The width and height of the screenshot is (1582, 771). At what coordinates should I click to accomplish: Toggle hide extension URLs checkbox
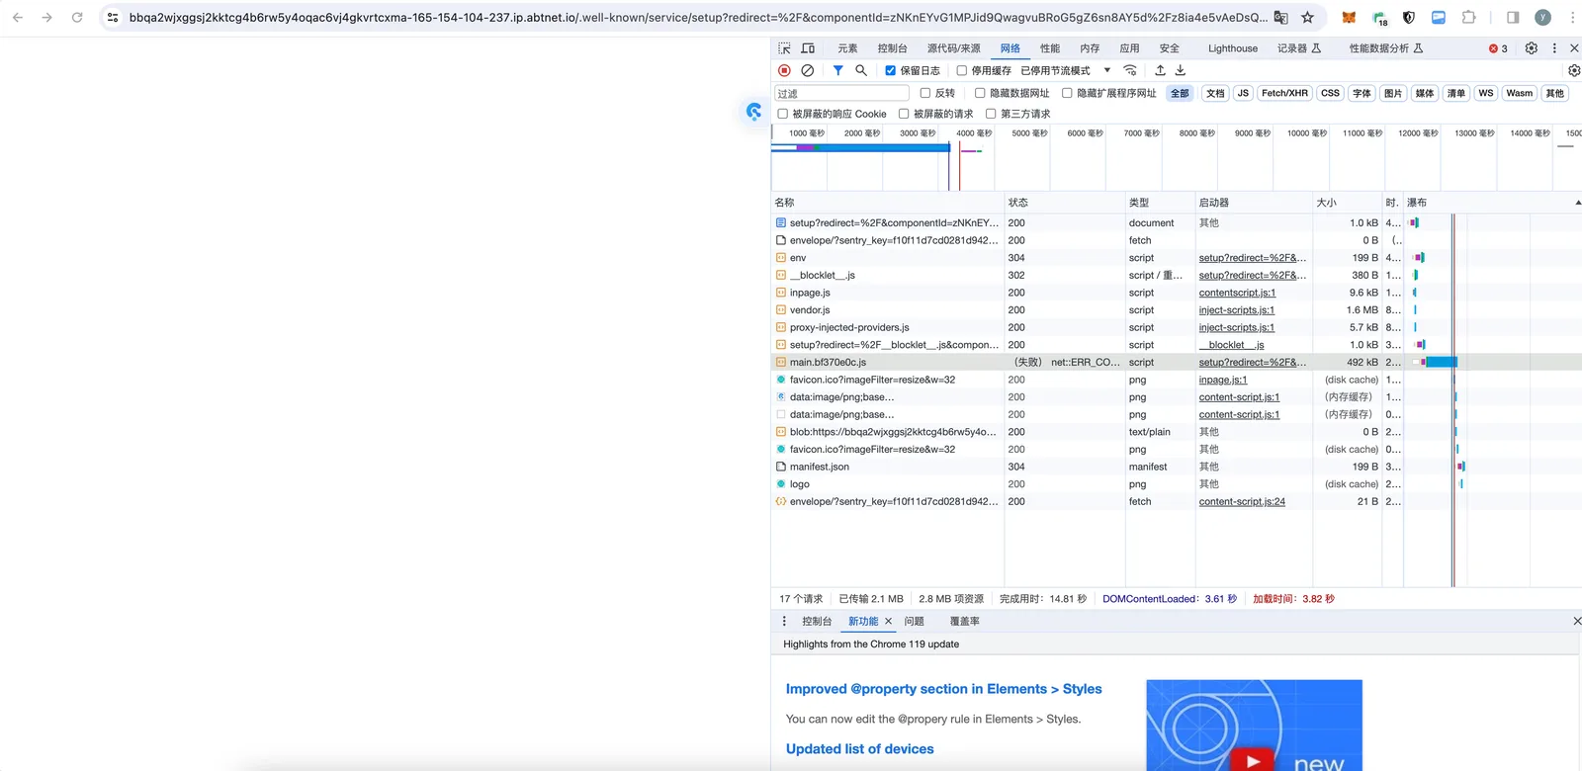(x=1067, y=93)
